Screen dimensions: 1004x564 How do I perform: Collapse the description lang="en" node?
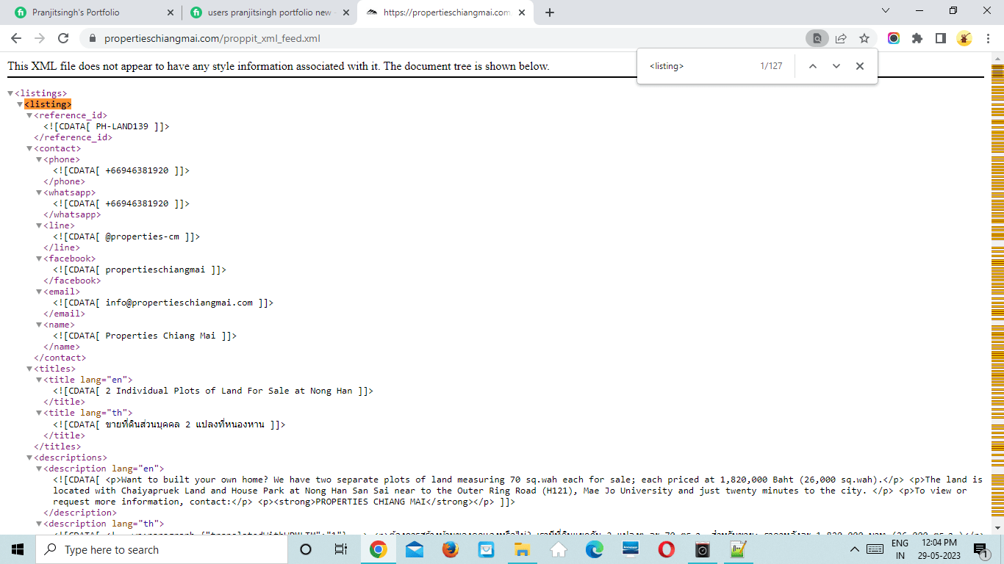[39, 469]
